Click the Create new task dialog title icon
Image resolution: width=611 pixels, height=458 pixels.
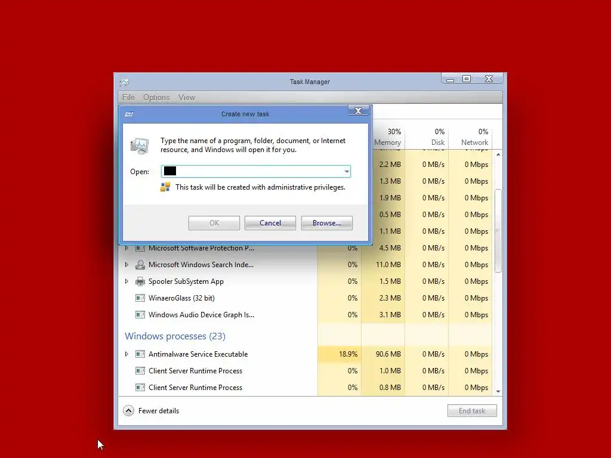129,114
